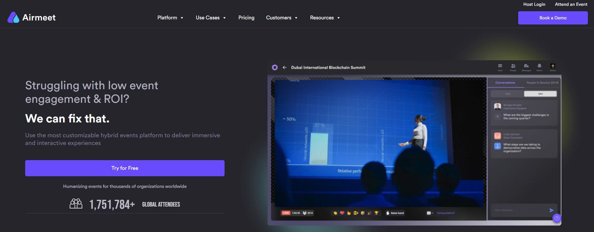Go back using the arrow beside Dubai Summit title
Viewport: 594px width, 232px height.
tap(285, 67)
